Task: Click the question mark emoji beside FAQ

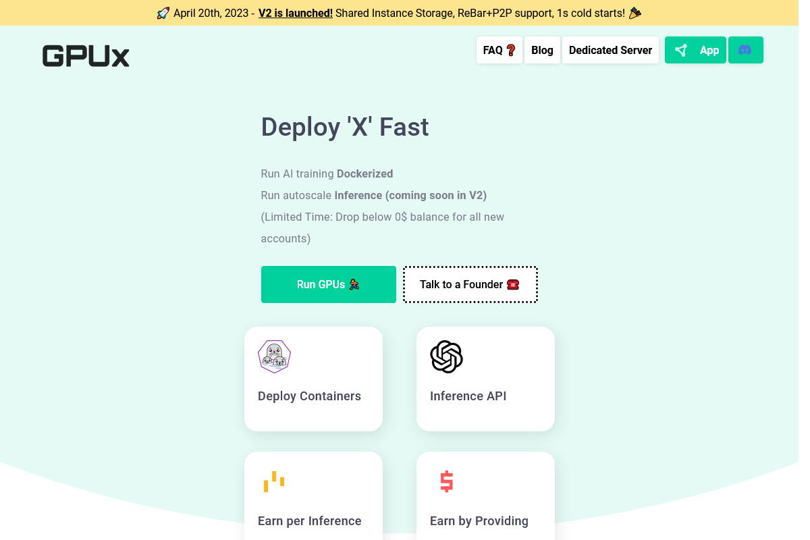Action: (511, 49)
